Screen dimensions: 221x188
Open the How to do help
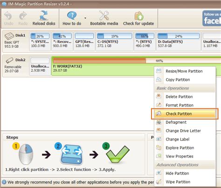[x=72, y=18]
